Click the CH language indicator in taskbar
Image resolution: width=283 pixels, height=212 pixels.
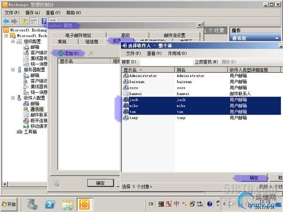[x=151, y=204]
